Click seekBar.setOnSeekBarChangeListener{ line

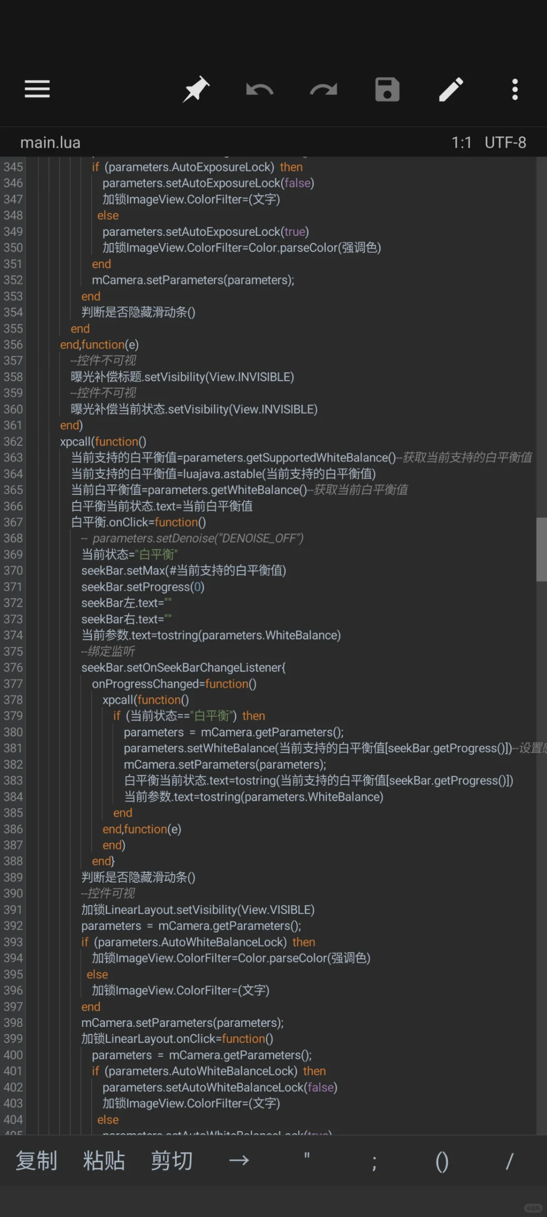click(x=183, y=667)
